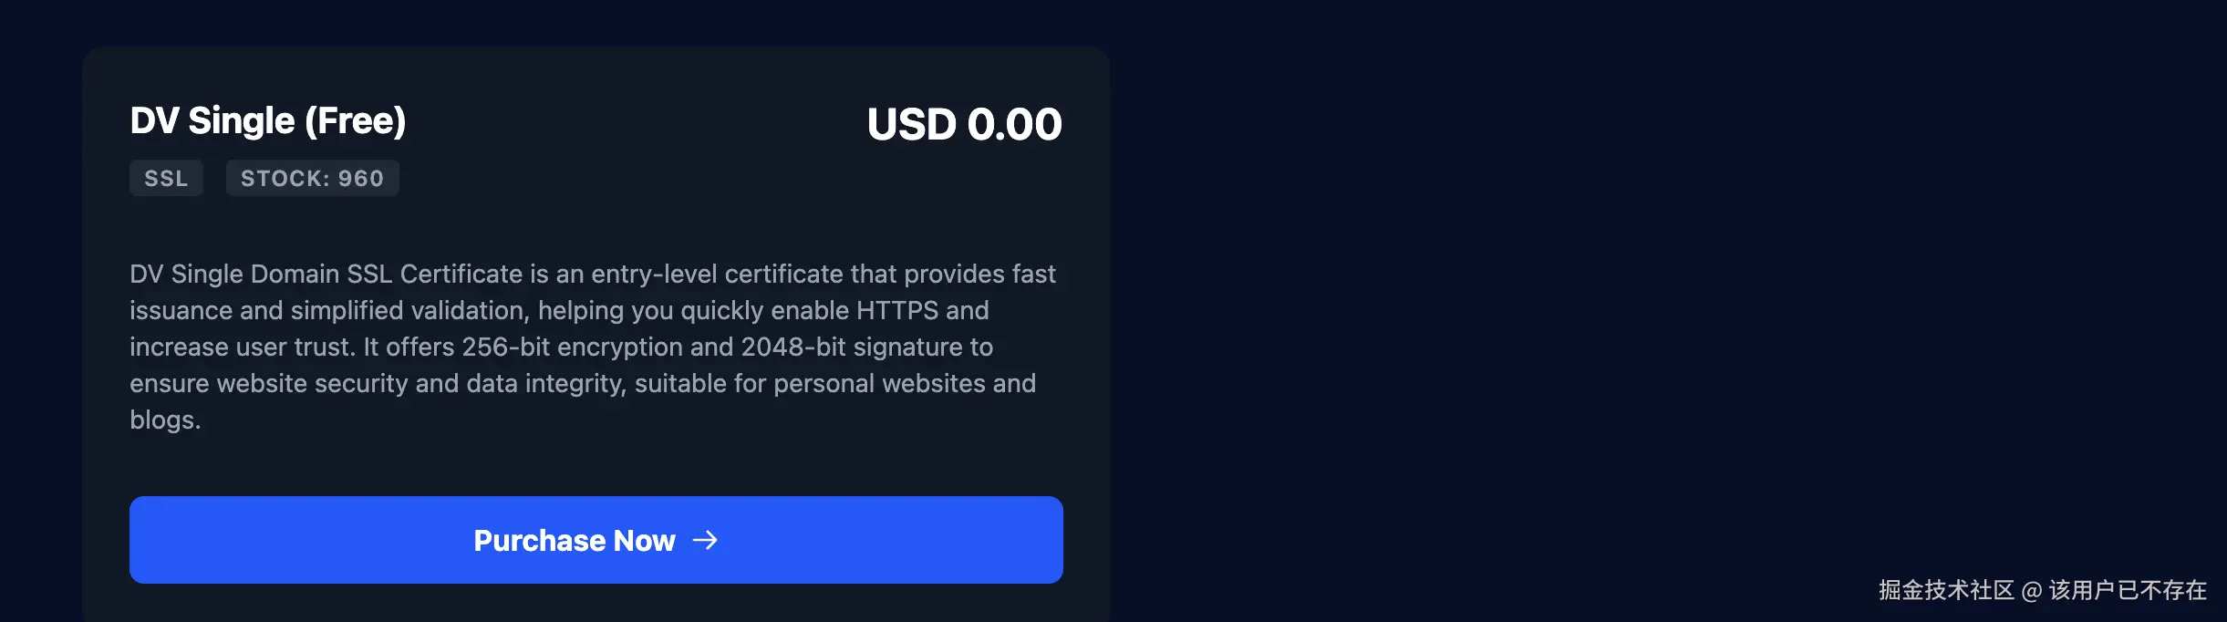The width and height of the screenshot is (2227, 622).
Task: Click the @ symbol in the watermark
Action: click(x=2032, y=591)
